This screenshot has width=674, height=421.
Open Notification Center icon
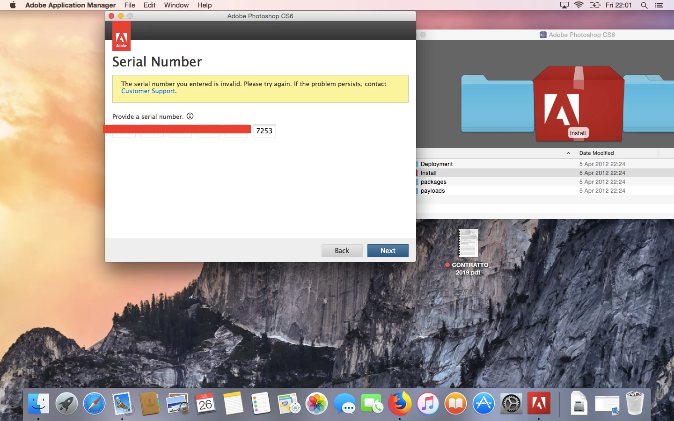pos(659,5)
